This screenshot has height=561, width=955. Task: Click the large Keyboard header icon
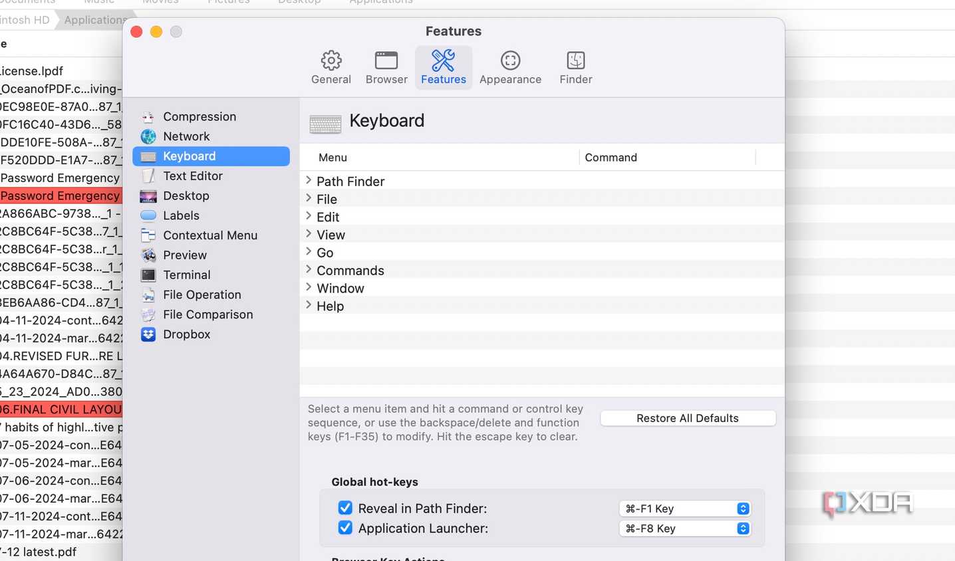(x=325, y=124)
